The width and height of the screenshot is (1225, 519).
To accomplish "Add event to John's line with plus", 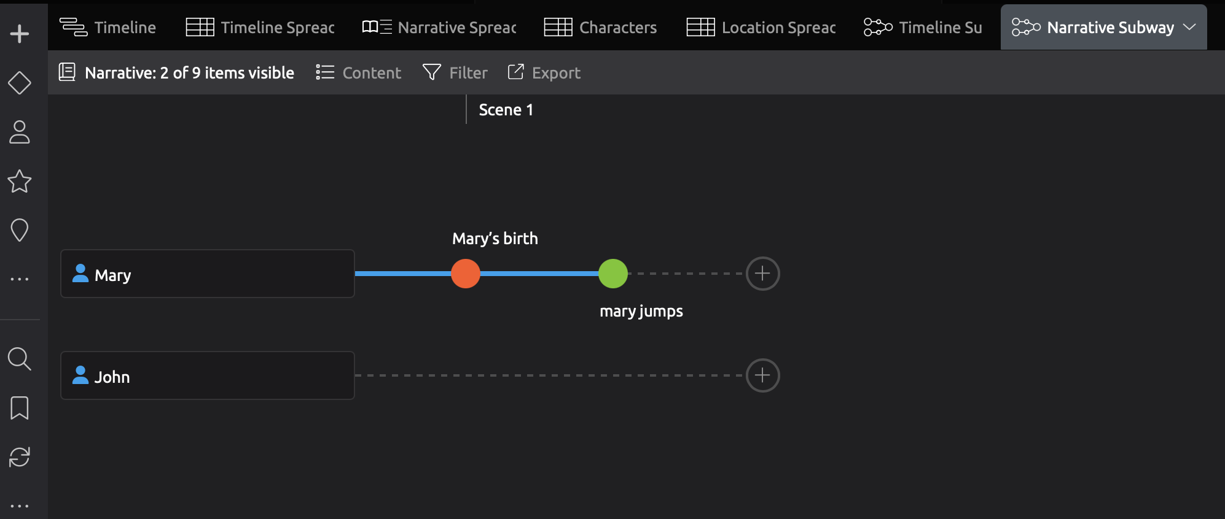I will [x=762, y=375].
